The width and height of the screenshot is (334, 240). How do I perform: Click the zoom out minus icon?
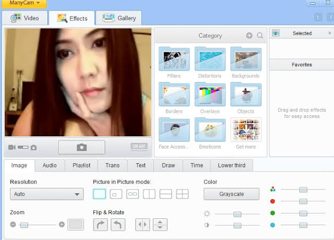tap(13, 224)
